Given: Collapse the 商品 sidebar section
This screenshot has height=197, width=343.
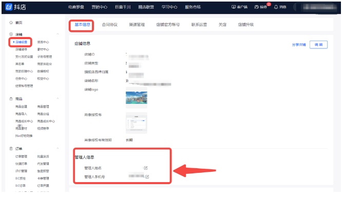Looking at the screenshot, I should 58,98.
